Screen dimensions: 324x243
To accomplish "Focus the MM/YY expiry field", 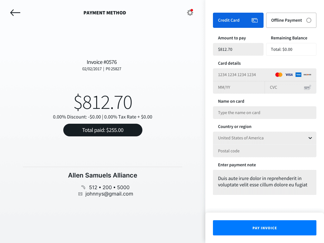I will click(239, 87).
